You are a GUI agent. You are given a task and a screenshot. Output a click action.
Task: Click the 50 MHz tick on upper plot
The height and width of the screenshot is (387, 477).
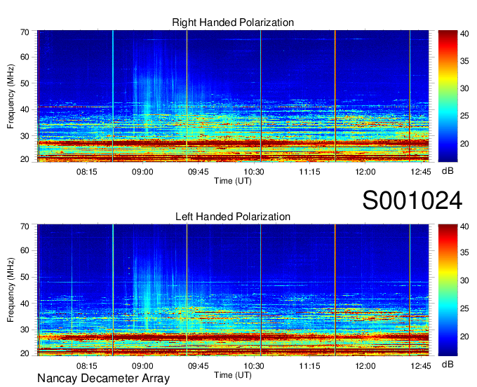[25, 83]
